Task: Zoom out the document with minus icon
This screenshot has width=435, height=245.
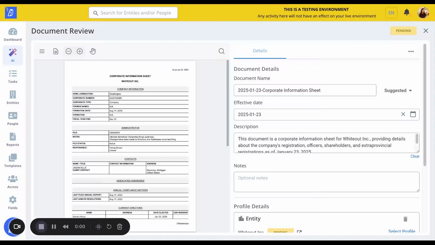Action: click(x=69, y=51)
